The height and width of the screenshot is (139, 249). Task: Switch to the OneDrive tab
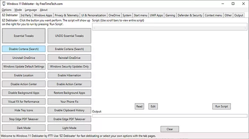114,15
